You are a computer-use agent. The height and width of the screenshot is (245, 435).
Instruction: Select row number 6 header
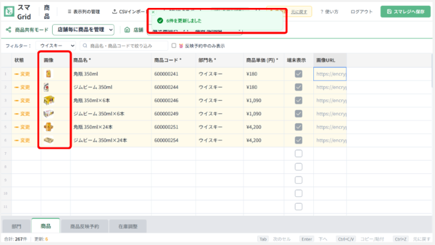coord(6,140)
